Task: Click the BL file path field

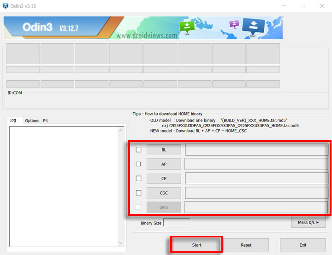Action: click(x=257, y=150)
